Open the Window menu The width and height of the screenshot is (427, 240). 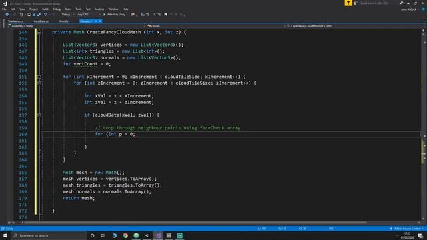(113, 9)
